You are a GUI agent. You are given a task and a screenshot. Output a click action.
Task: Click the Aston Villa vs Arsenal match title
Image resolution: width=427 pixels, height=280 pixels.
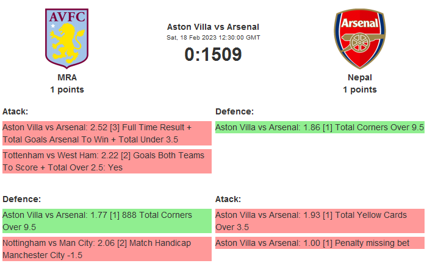pos(213,27)
